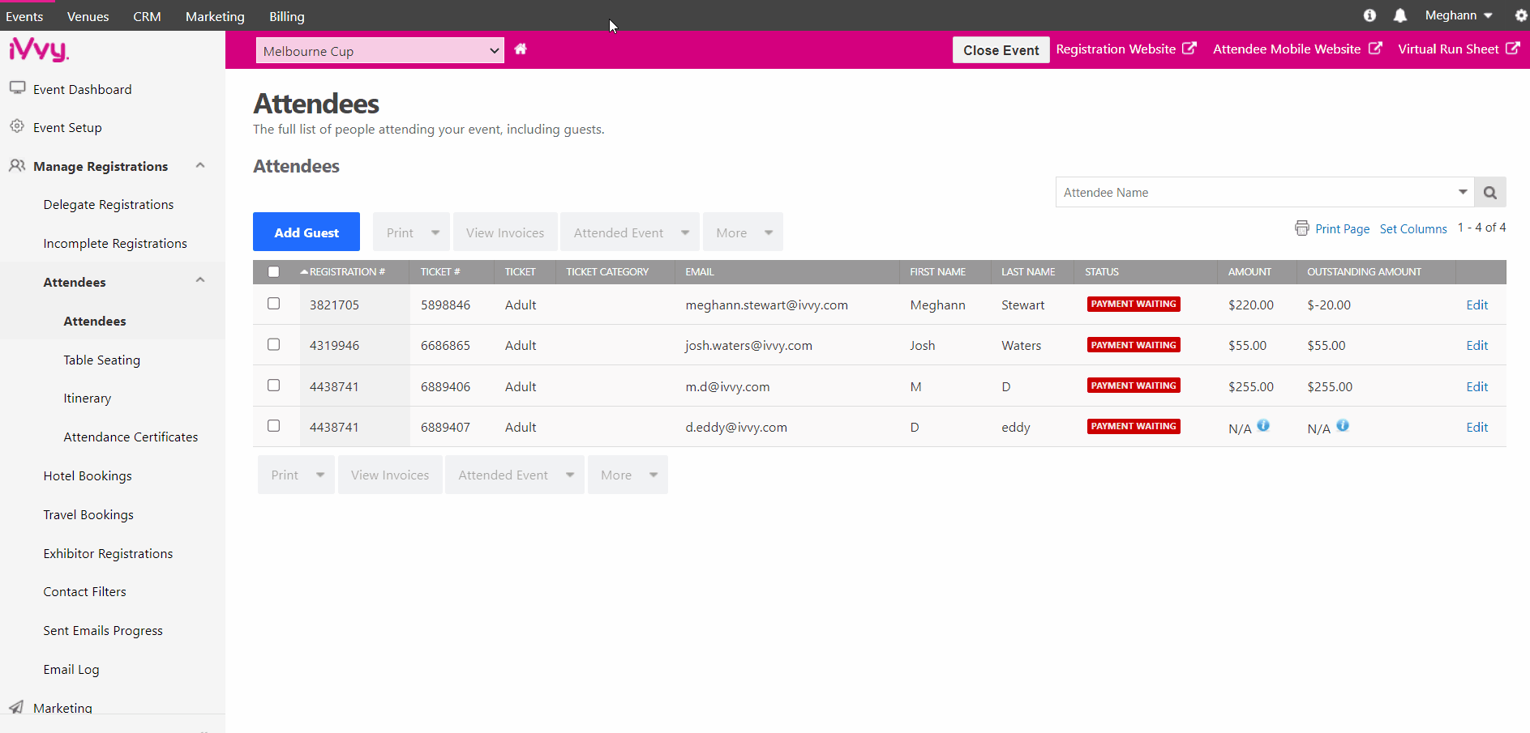Open the bottom More dropdown
1530x733 pixels.
coord(628,475)
